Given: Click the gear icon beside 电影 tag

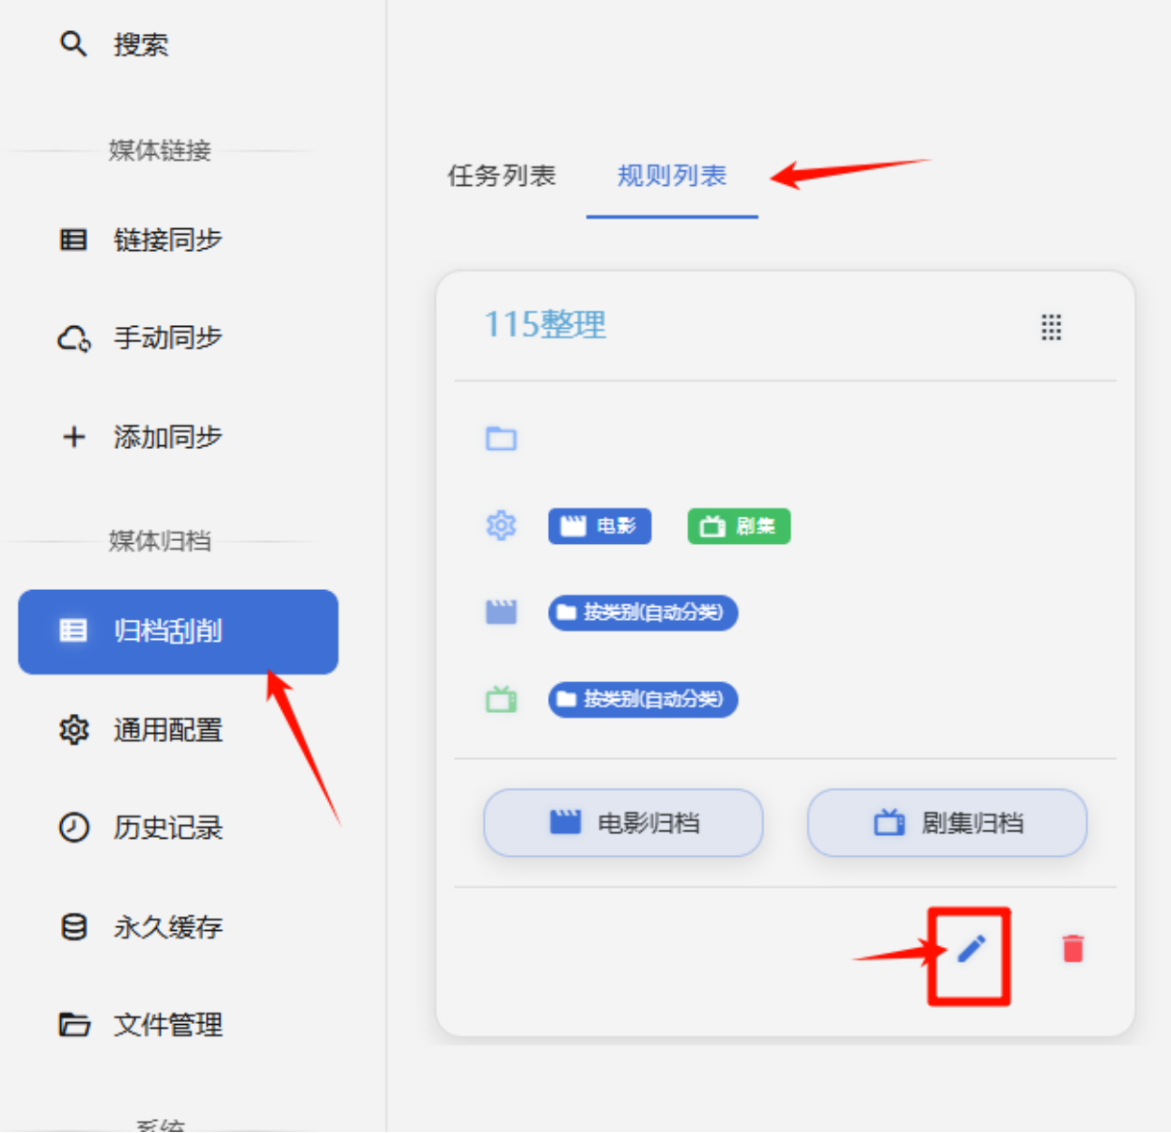Looking at the screenshot, I should click(501, 525).
